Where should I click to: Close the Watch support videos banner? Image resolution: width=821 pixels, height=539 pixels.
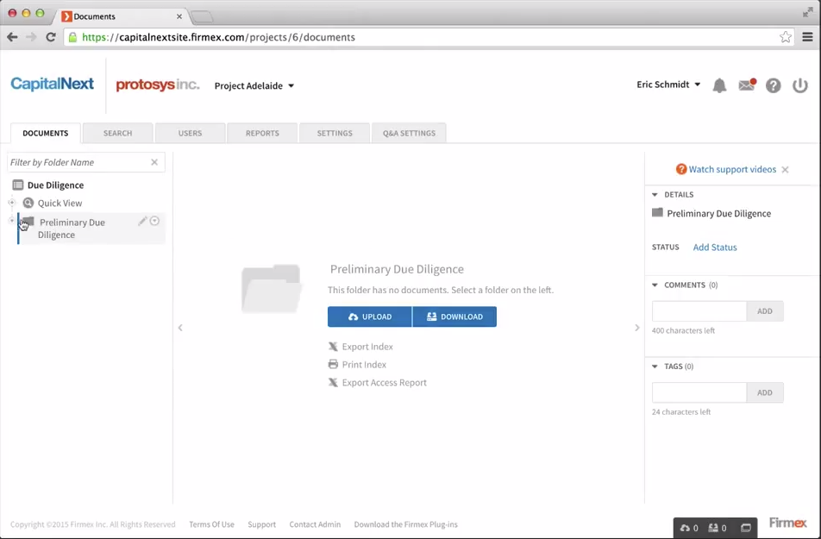pos(785,169)
